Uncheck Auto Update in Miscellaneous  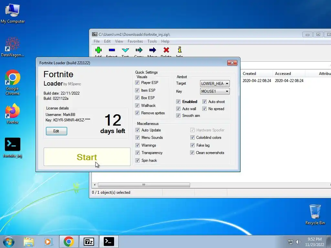point(137,130)
